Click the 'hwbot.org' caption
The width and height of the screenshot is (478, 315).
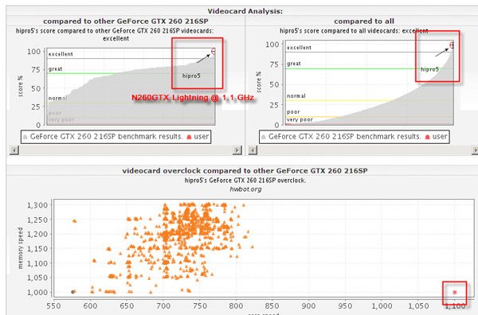(245, 189)
